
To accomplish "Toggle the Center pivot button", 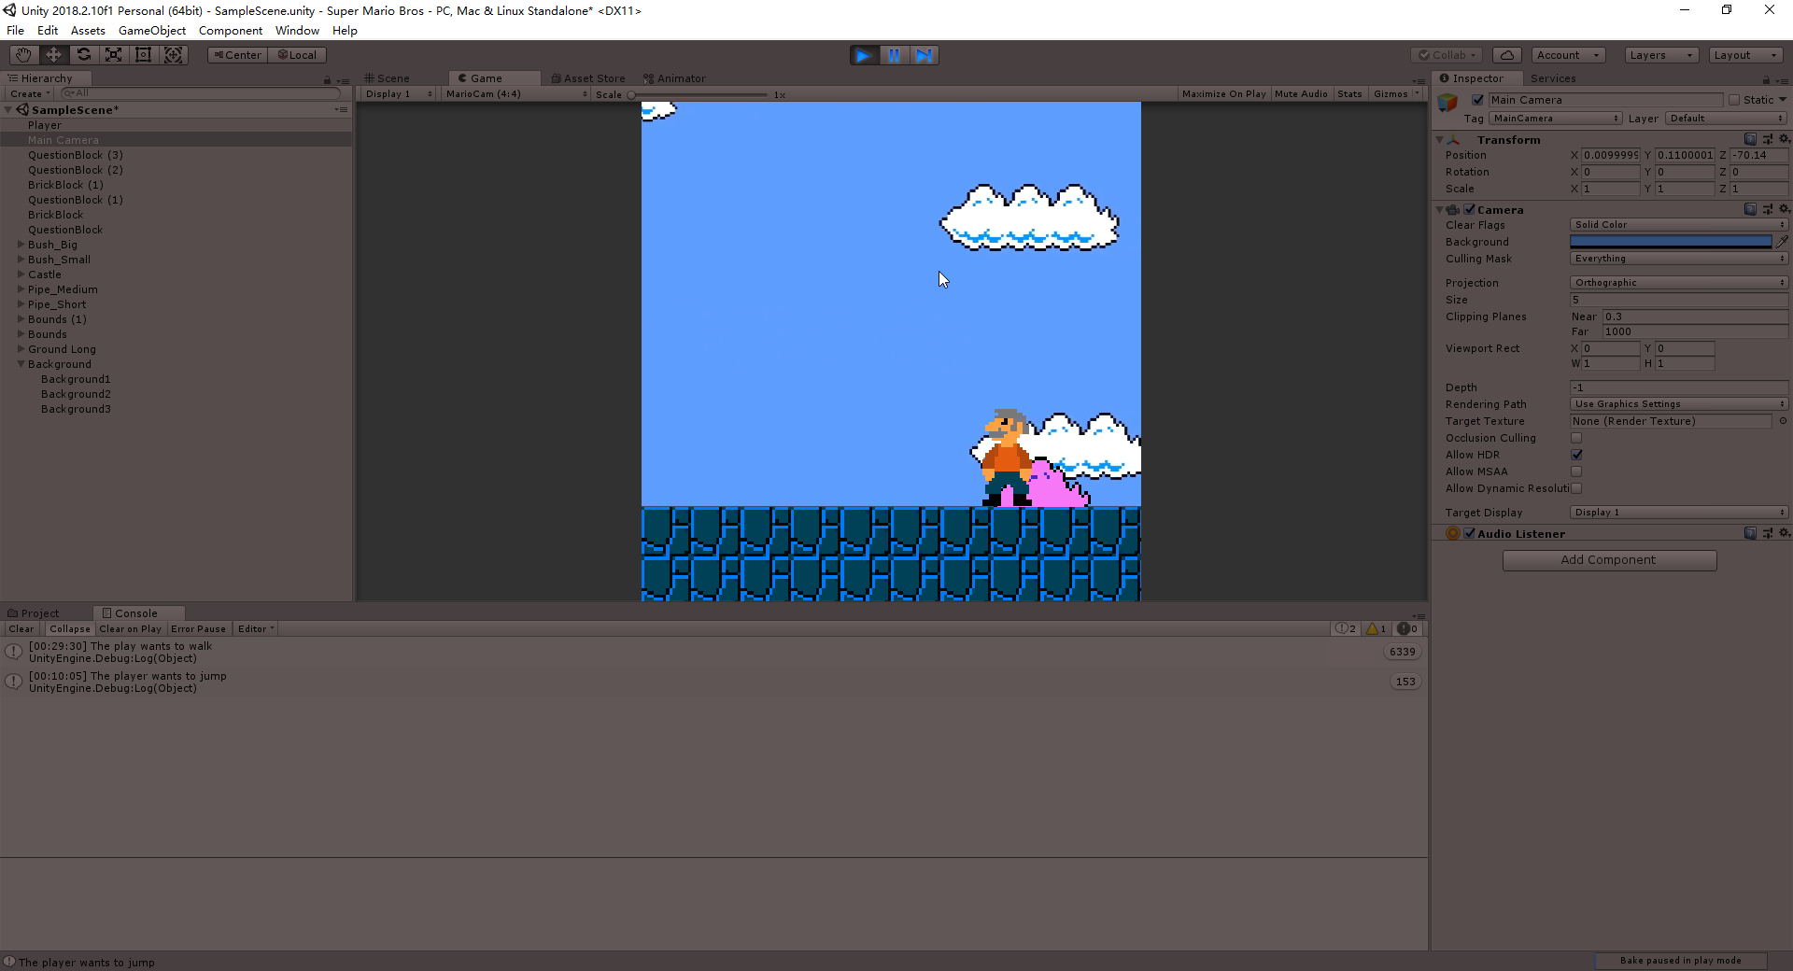I will click(x=237, y=55).
